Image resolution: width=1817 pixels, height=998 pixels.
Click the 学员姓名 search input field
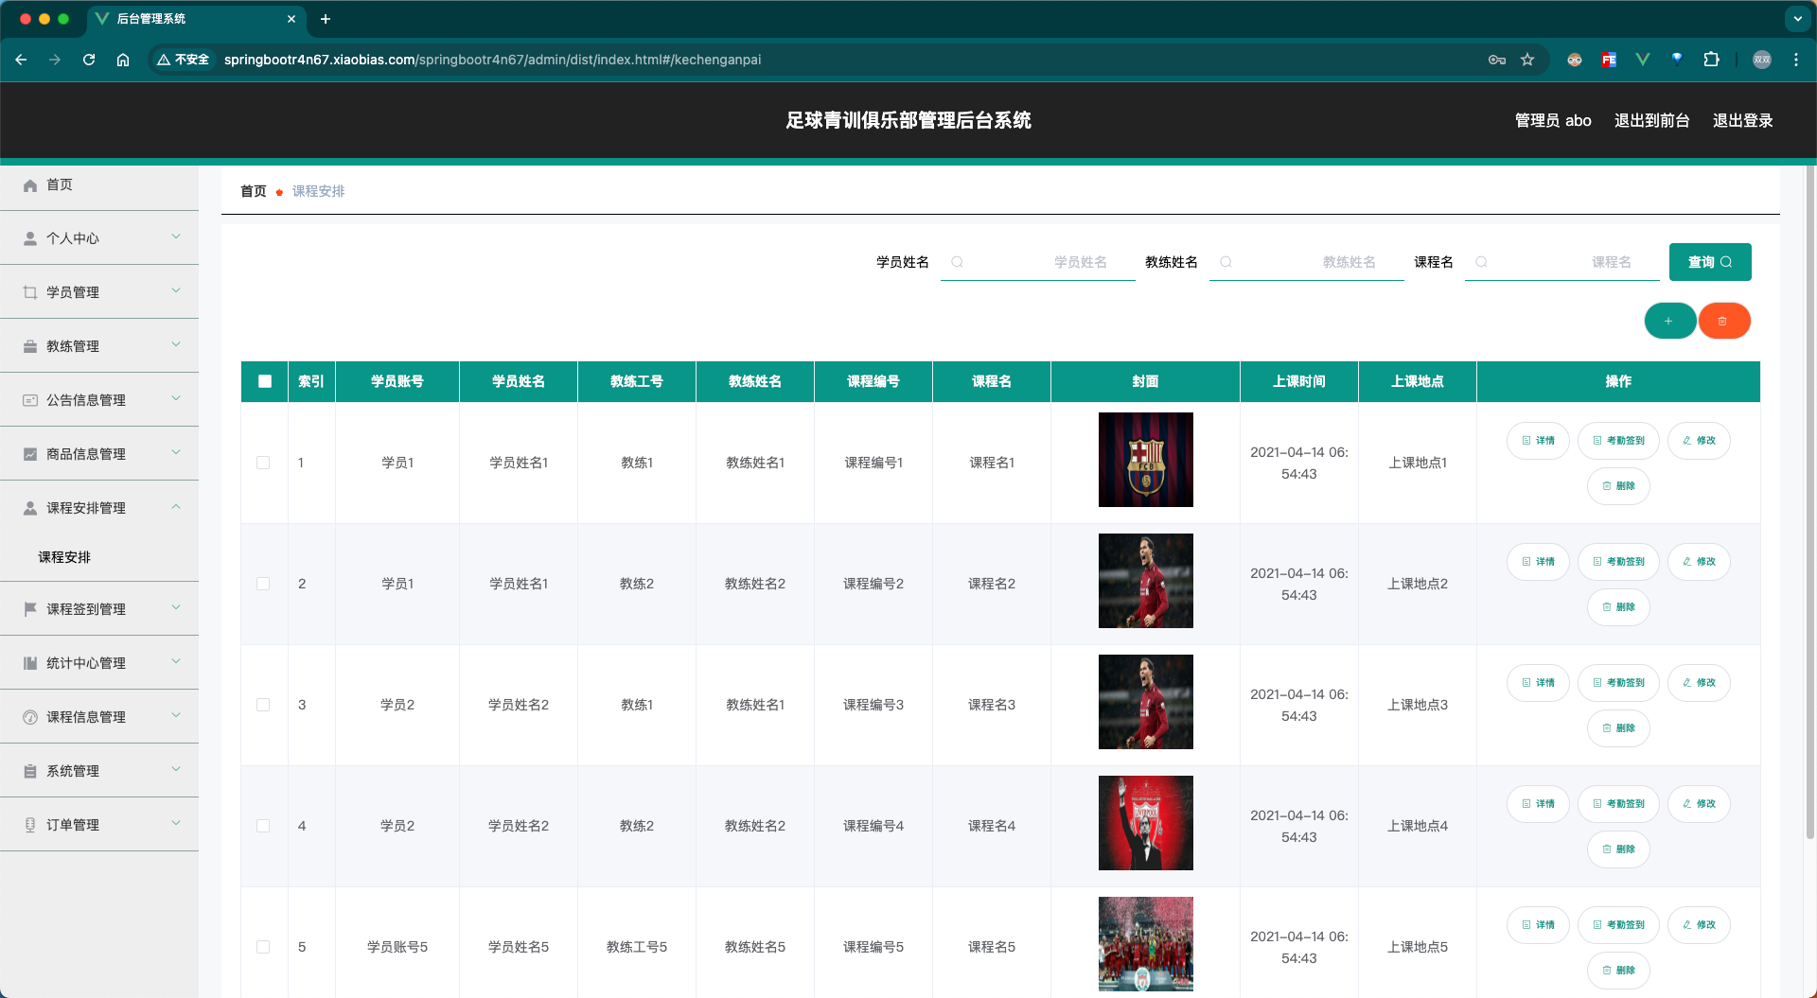point(1038,262)
